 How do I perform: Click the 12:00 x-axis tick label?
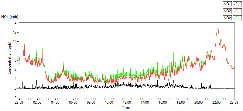point(127,102)
